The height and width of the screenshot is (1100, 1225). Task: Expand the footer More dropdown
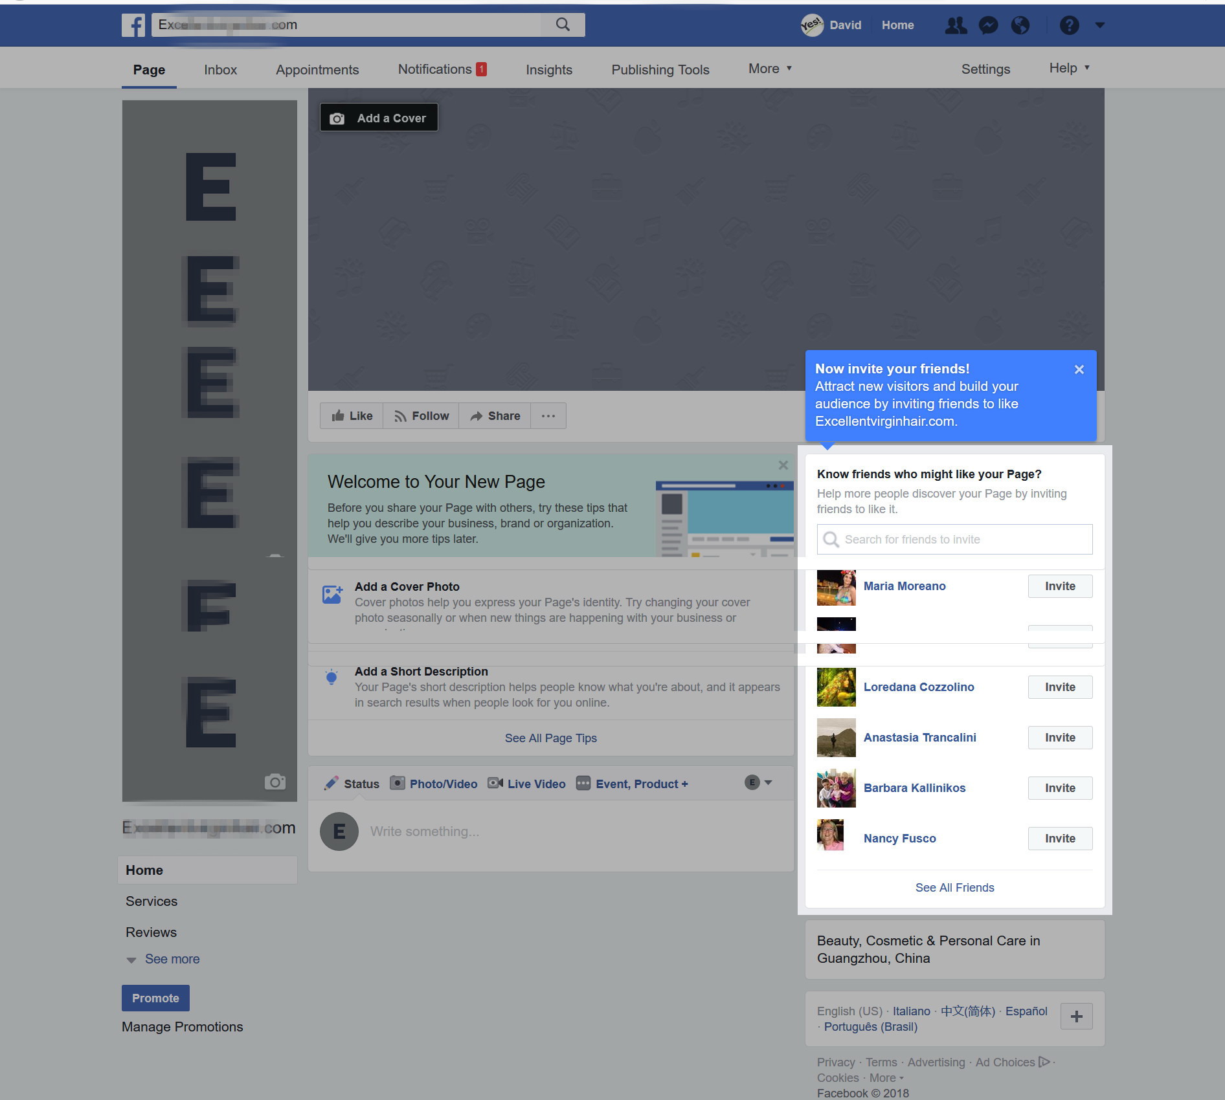pos(886,1078)
